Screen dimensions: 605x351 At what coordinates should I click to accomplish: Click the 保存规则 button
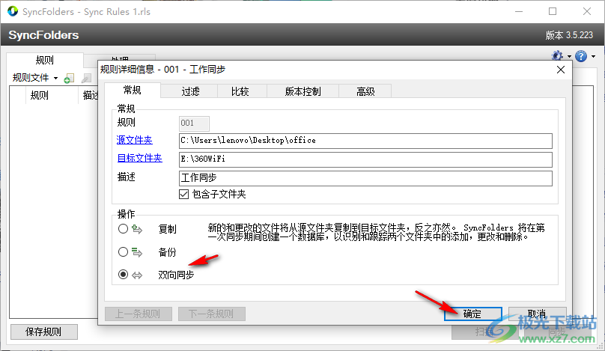(x=43, y=332)
